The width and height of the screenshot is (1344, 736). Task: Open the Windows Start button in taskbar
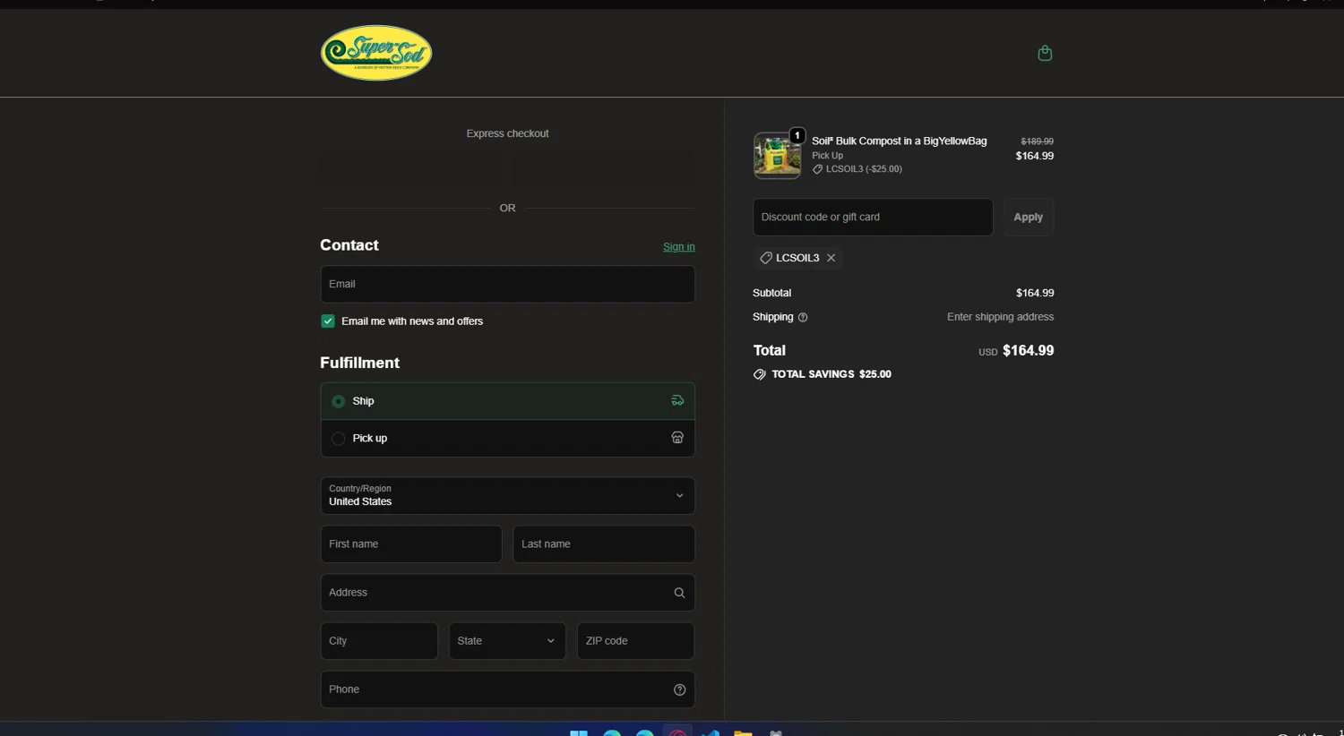click(579, 733)
